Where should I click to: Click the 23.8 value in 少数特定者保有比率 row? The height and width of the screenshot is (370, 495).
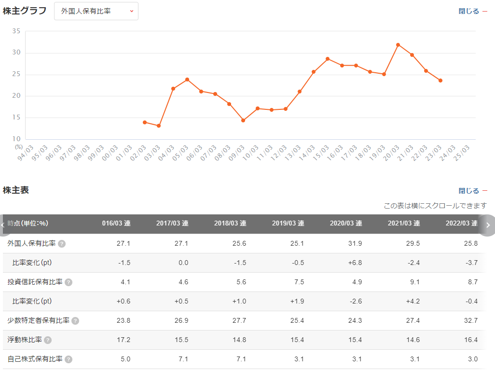pos(124,320)
